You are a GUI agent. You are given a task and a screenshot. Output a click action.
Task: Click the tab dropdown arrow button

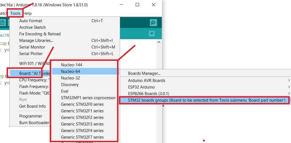pyautogui.click(x=152, y=34)
